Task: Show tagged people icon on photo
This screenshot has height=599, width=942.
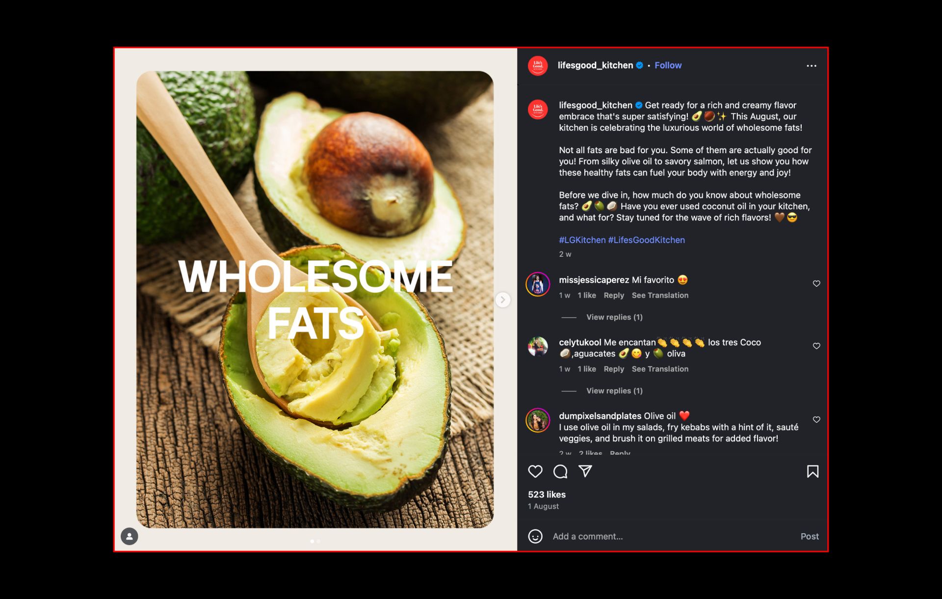Action: pos(130,536)
